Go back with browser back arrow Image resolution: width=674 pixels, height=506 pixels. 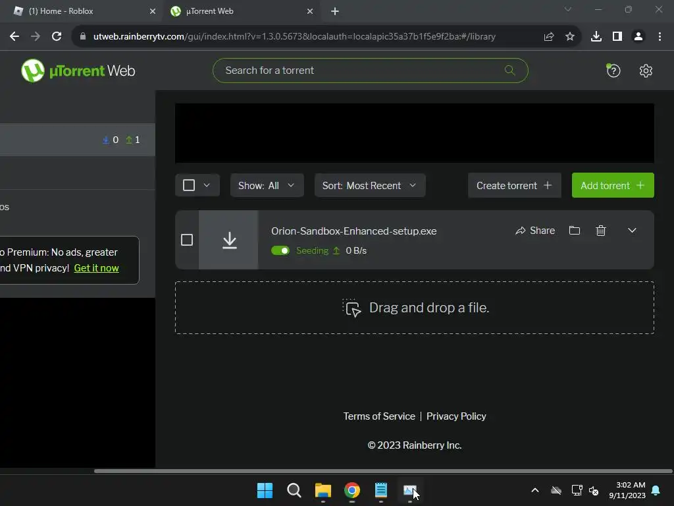[14, 37]
